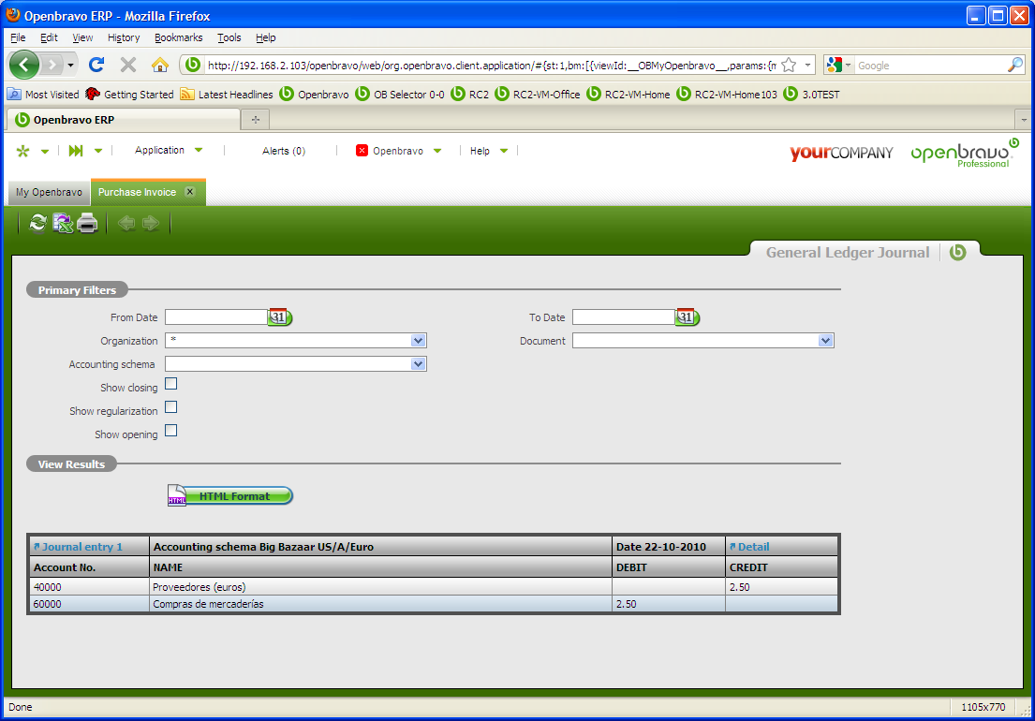Image resolution: width=1035 pixels, height=721 pixels.
Task: Open the browser history dropdown arrow
Action: coord(70,65)
